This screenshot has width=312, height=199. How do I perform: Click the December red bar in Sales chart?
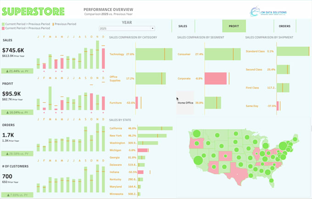(x=103, y=59)
